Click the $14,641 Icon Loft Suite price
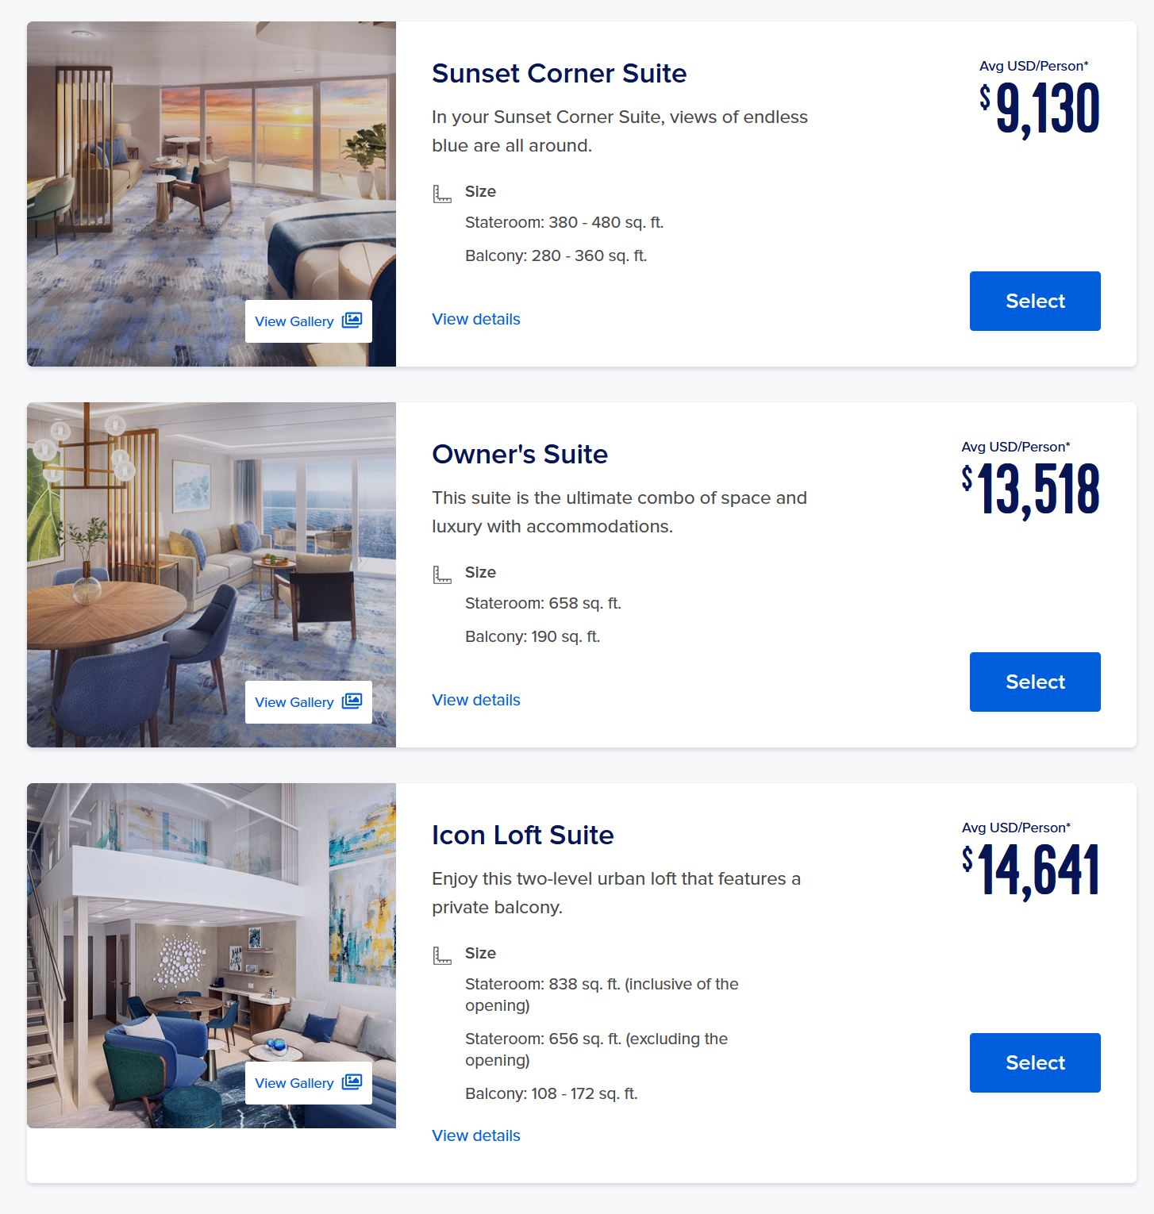This screenshot has width=1154, height=1214. 1031,870
